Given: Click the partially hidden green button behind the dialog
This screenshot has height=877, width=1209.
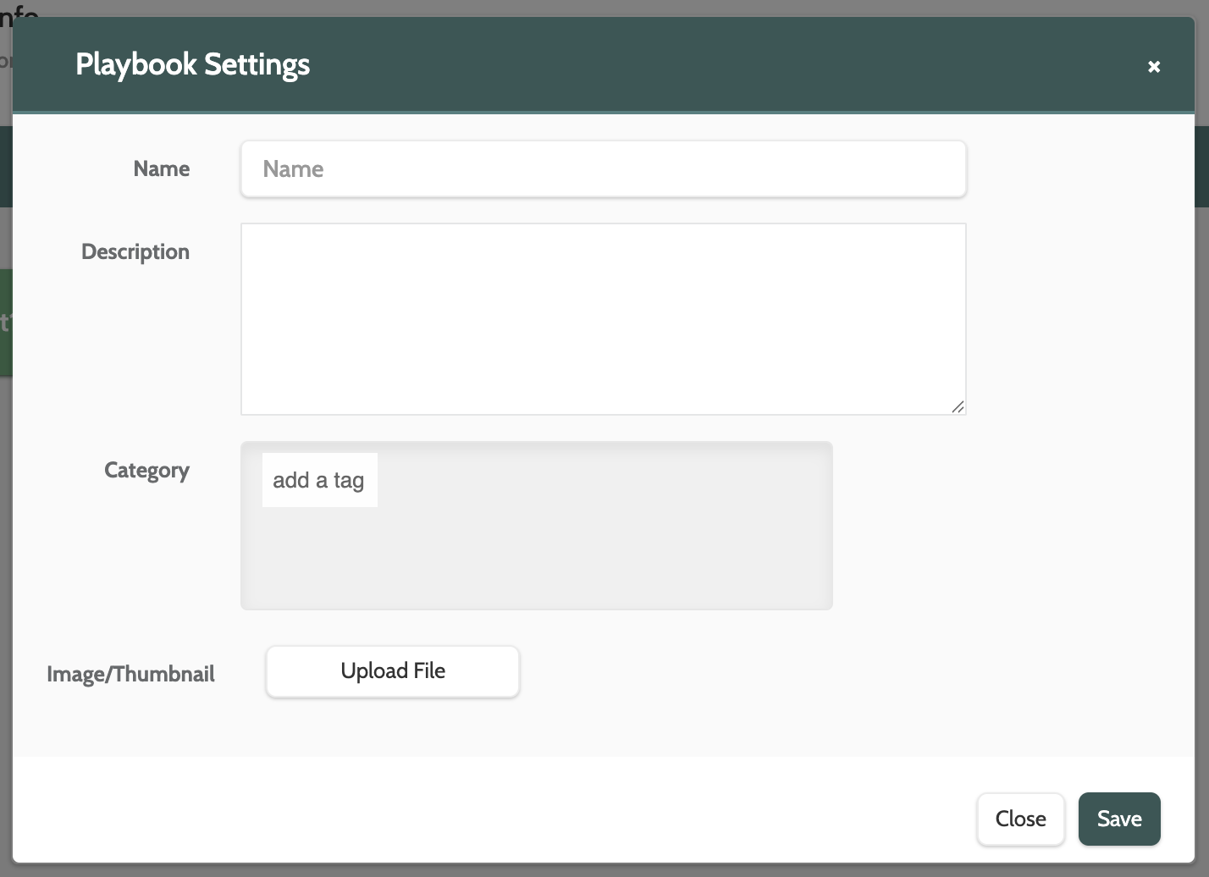Looking at the screenshot, I should coord(5,322).
